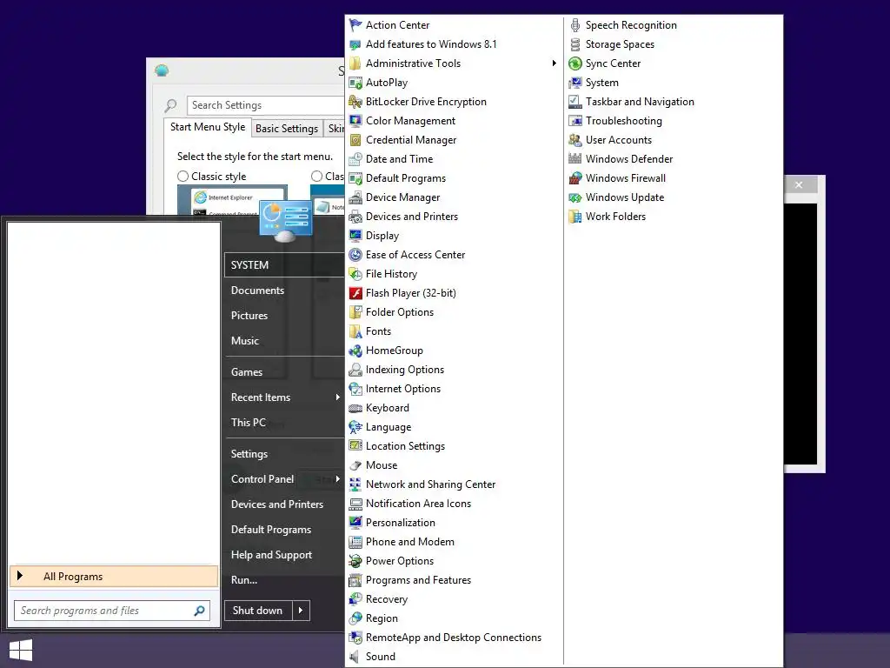The width and height of the screenshot is (890, 668).
Task: Click the Indexing Options icon
Action: 355,370
